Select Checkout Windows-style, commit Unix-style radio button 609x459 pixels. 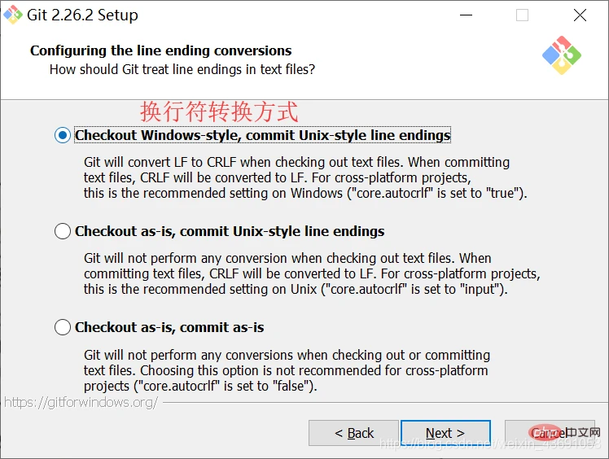pyautogui.click(x=63, y=135)
